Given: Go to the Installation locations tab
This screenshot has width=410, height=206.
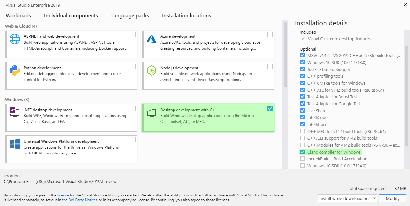Looking at the screenshot, I should click(186, 15).
